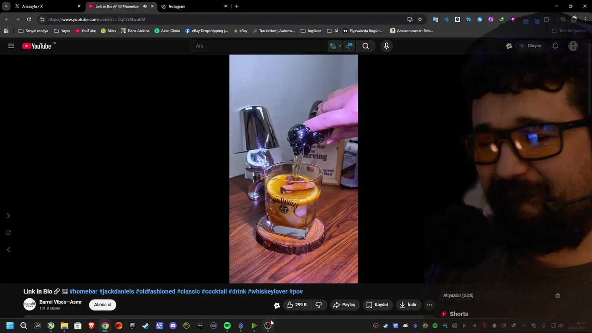592x333 pixels.
Task: Open the Shorts section heading
Action: [x=454, y=314]
